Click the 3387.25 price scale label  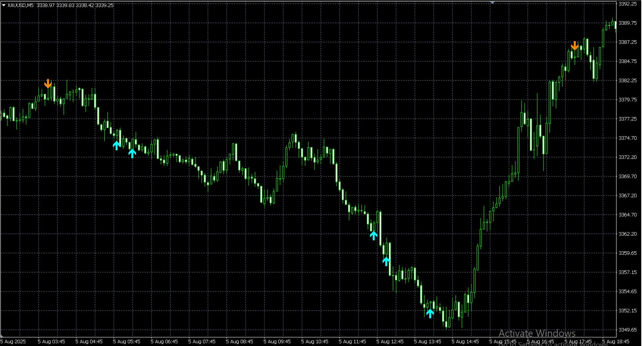pyautogui.click(x=627, y=42)
